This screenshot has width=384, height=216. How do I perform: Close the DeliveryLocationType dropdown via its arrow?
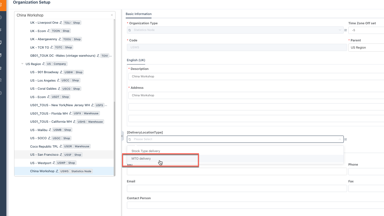340,139
